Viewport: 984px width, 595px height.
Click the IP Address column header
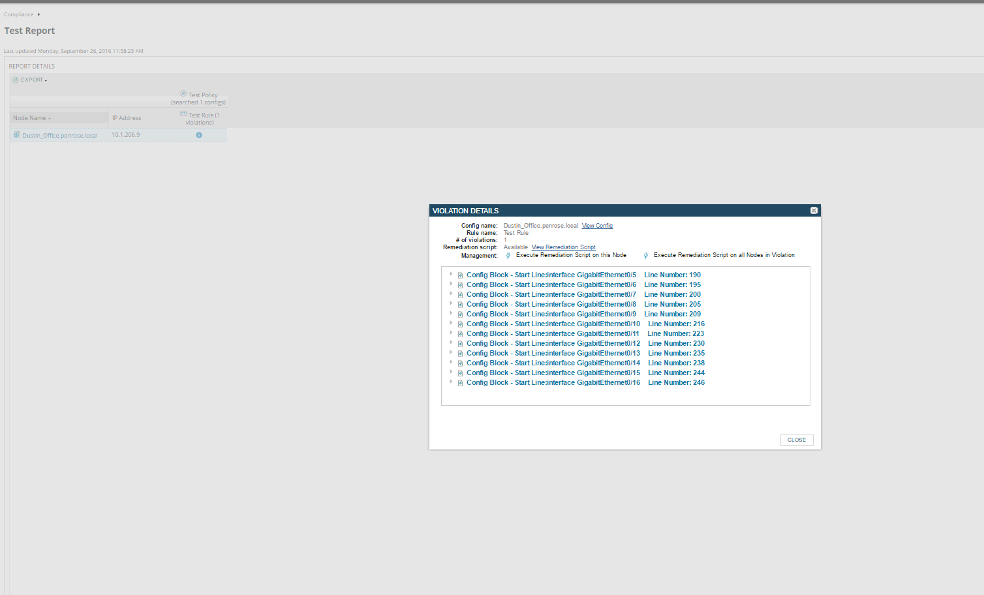tap(127, 118)
